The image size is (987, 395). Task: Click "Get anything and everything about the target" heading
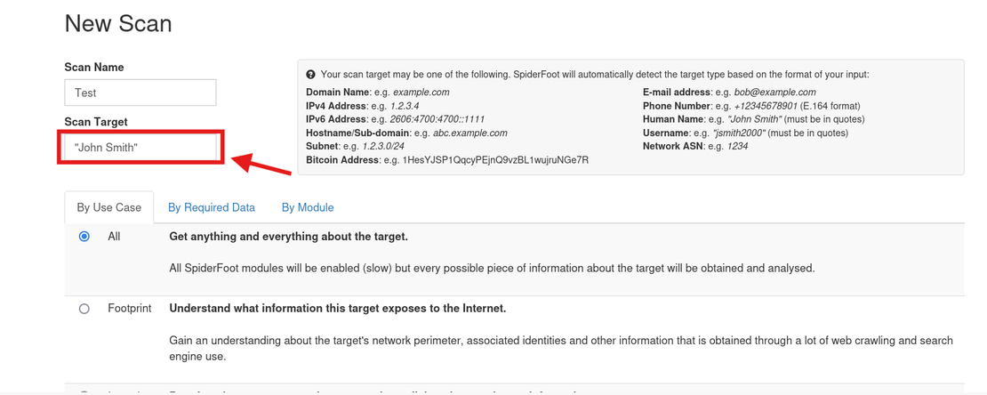point(288,237)
